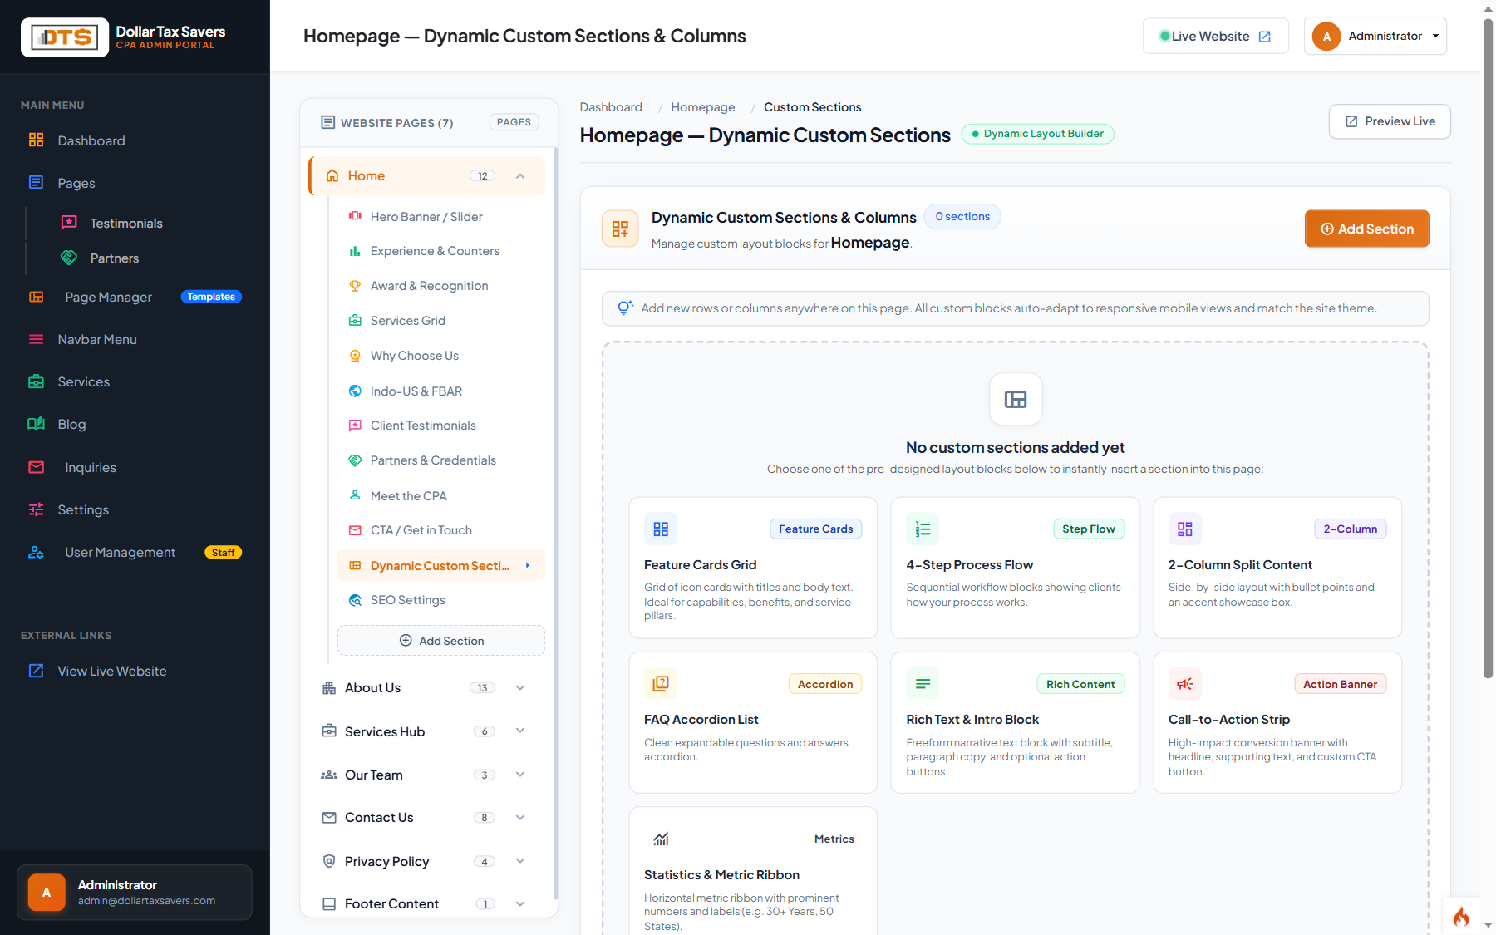
Task: Click dashed Add Section button under Home
Action: pyautogui.click(x=441, y=641)
